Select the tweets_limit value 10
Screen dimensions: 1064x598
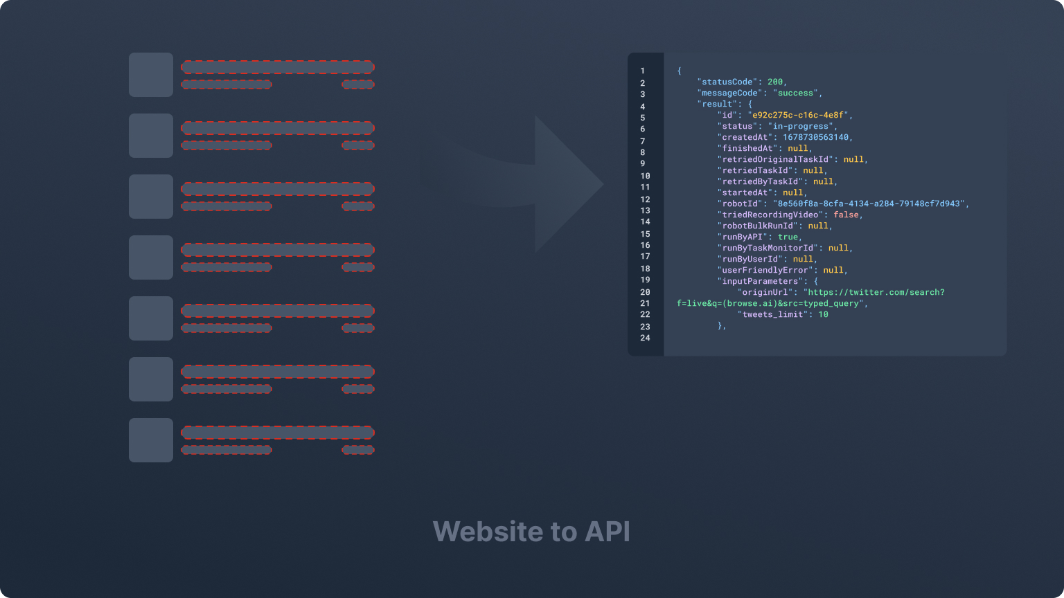pyautogui.click(x=824, y=314)
